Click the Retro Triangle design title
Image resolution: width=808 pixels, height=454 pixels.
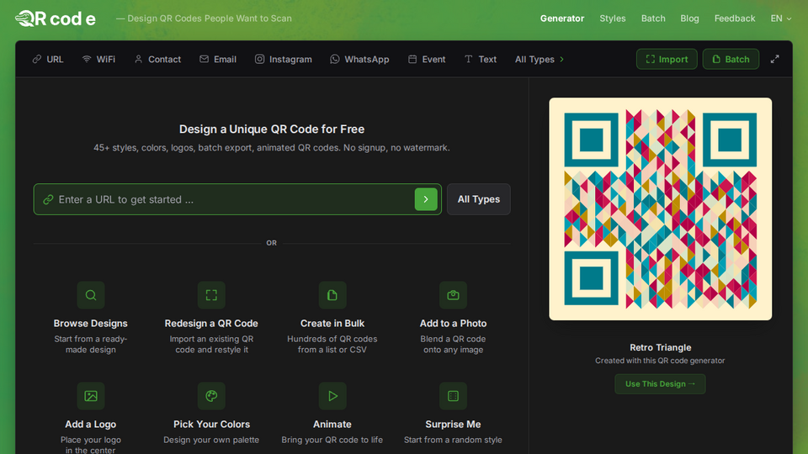[x=660, y=347]
